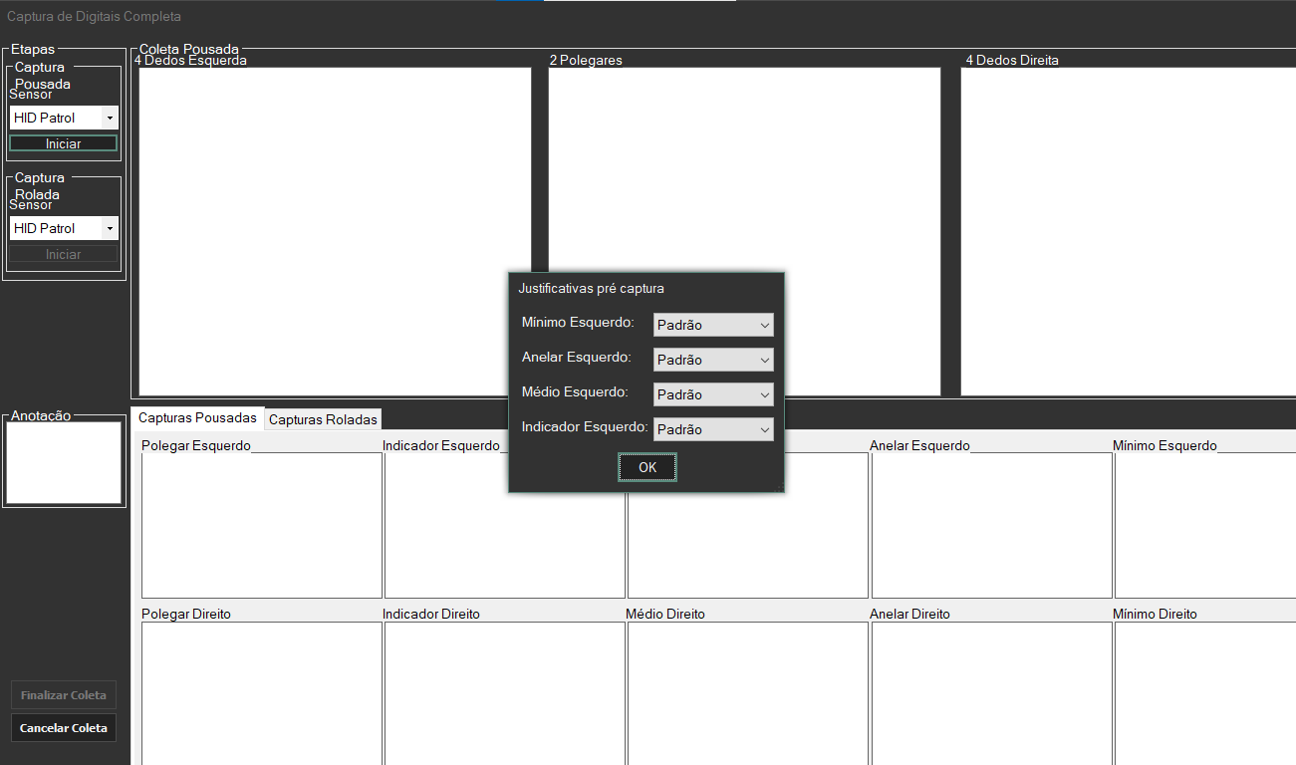Select the Capturas Pousadas tab
1296x765 pixels.
pyautogui.click(x=197, y=418)
